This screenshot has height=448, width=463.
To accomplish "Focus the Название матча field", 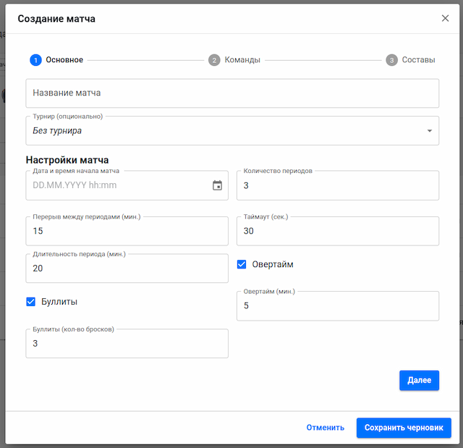I will (x=231, y=93).
